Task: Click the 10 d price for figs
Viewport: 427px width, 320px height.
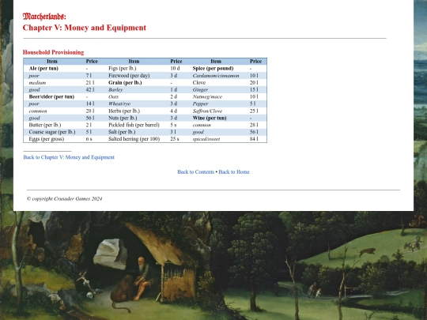Action: point(175,68)
